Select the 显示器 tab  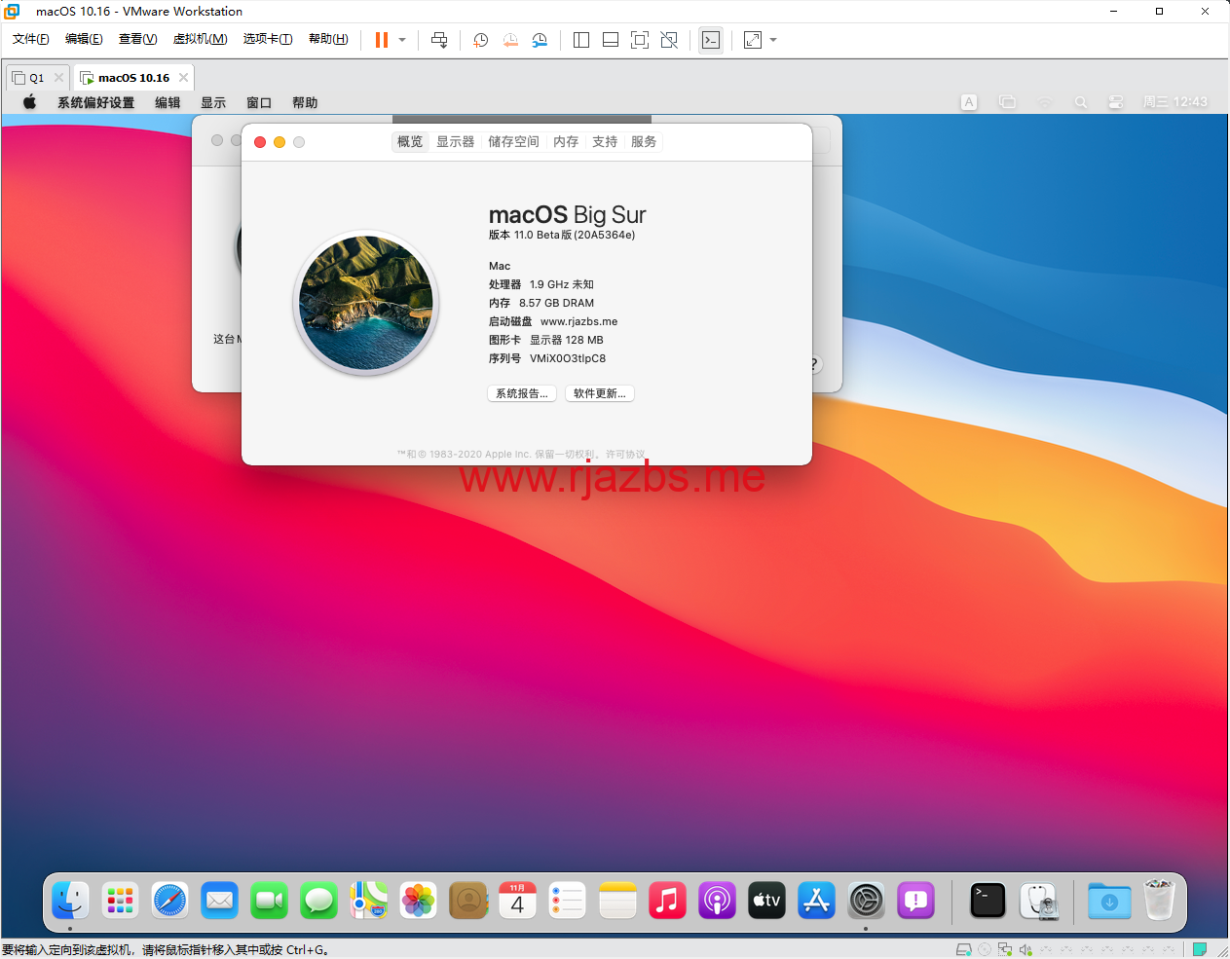point(455,141)
